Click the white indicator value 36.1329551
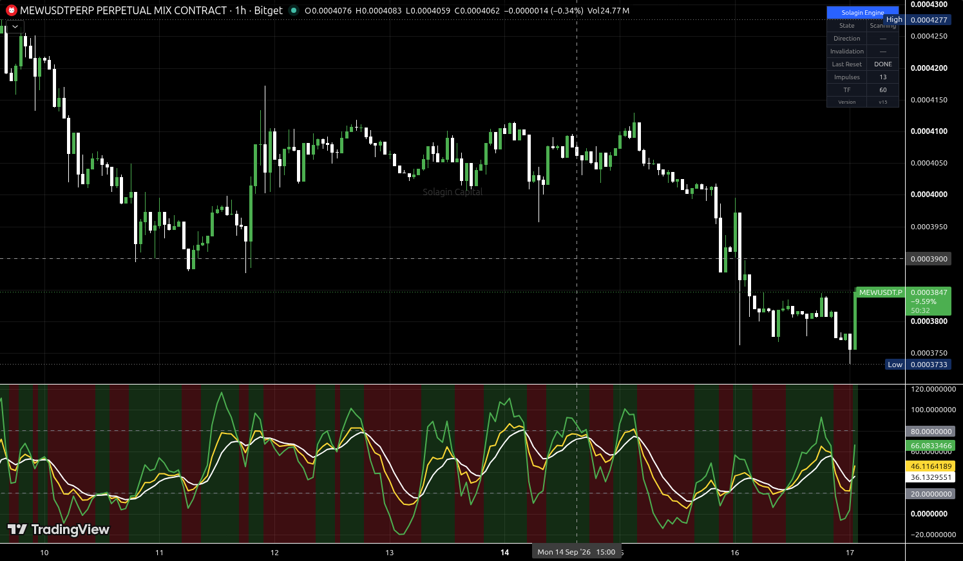Image resolution: width=963 pixels, height=561 pixels. (x=931, y=477)
